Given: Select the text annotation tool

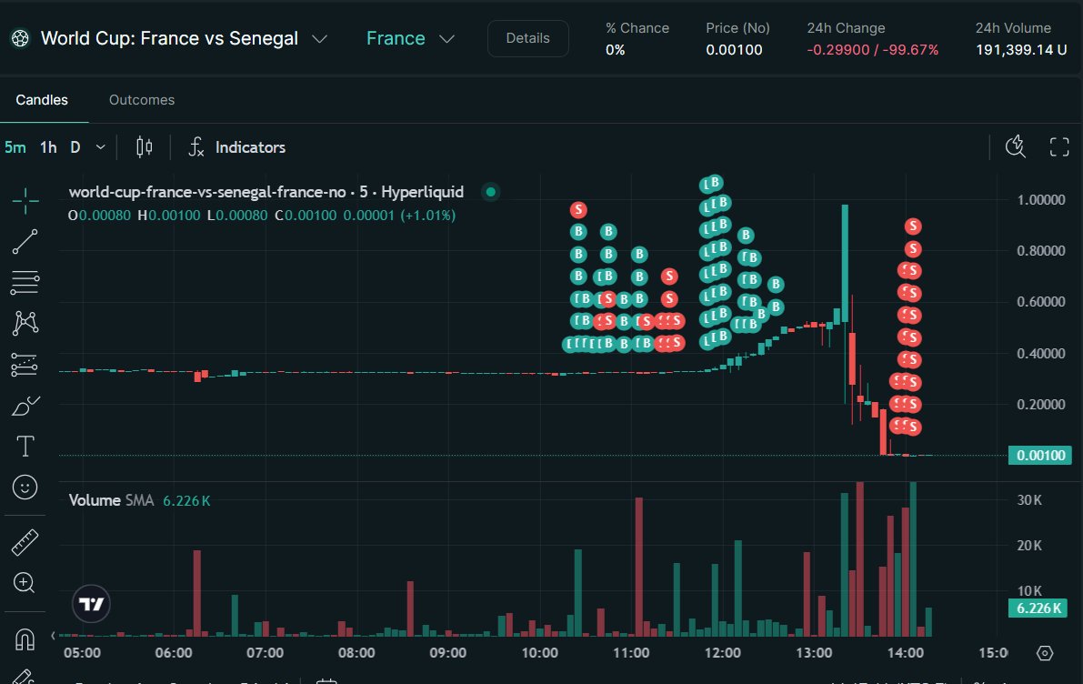Looking at the screenshot, I should pyautogui.click(x=25, y=447).
